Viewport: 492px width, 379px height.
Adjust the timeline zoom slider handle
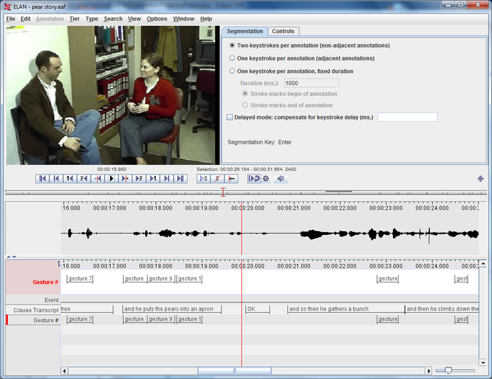click(x=448, y=370)
